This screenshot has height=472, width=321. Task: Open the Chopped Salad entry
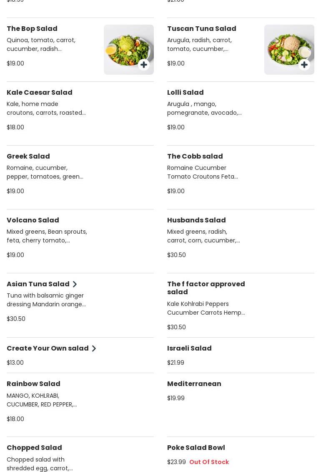(34, 447)
